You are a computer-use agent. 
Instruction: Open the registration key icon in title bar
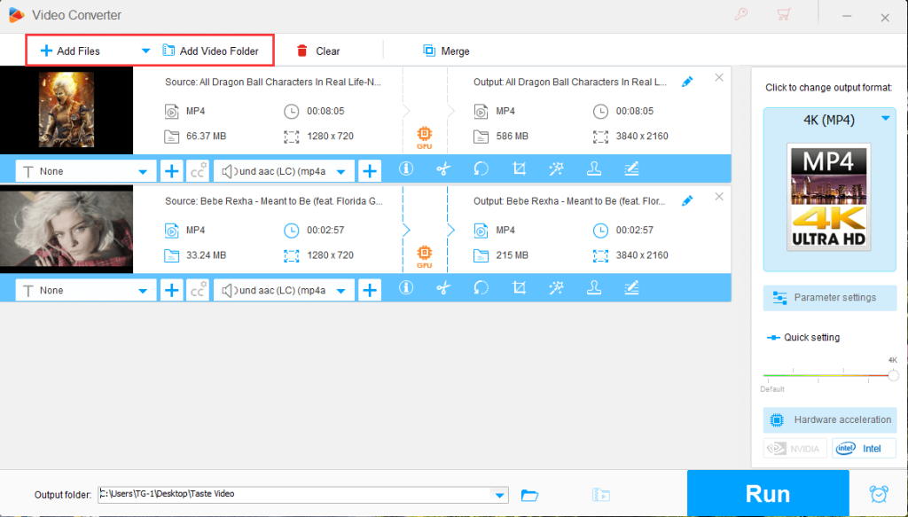[x=740, y=14]
